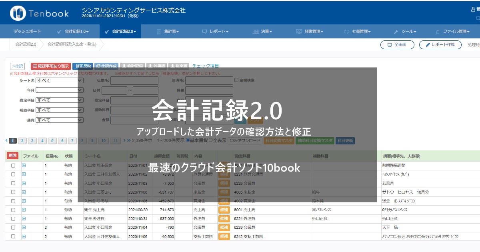Tick the checkbox for 入出金 埼玉信金 row
This screenshot has height=252, width=480.
pyautogui.click(x=13, y=165)
